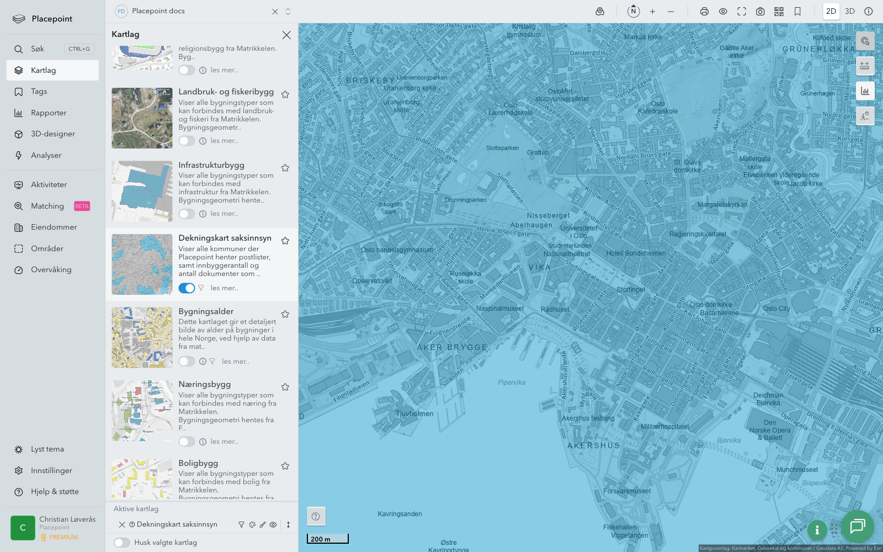Open the bookmark icon in the top toolbar

[797, 12]
